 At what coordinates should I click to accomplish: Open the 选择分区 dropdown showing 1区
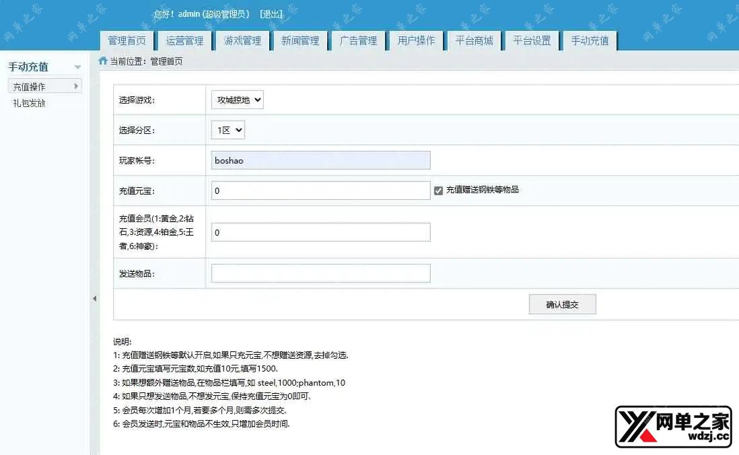click(x=227, y=130)
